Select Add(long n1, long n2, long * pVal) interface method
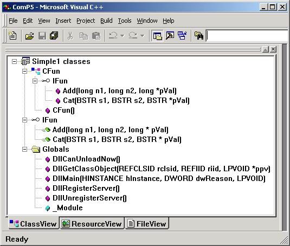The width and height of the screenshot is (290, 246). coord(111,130)
